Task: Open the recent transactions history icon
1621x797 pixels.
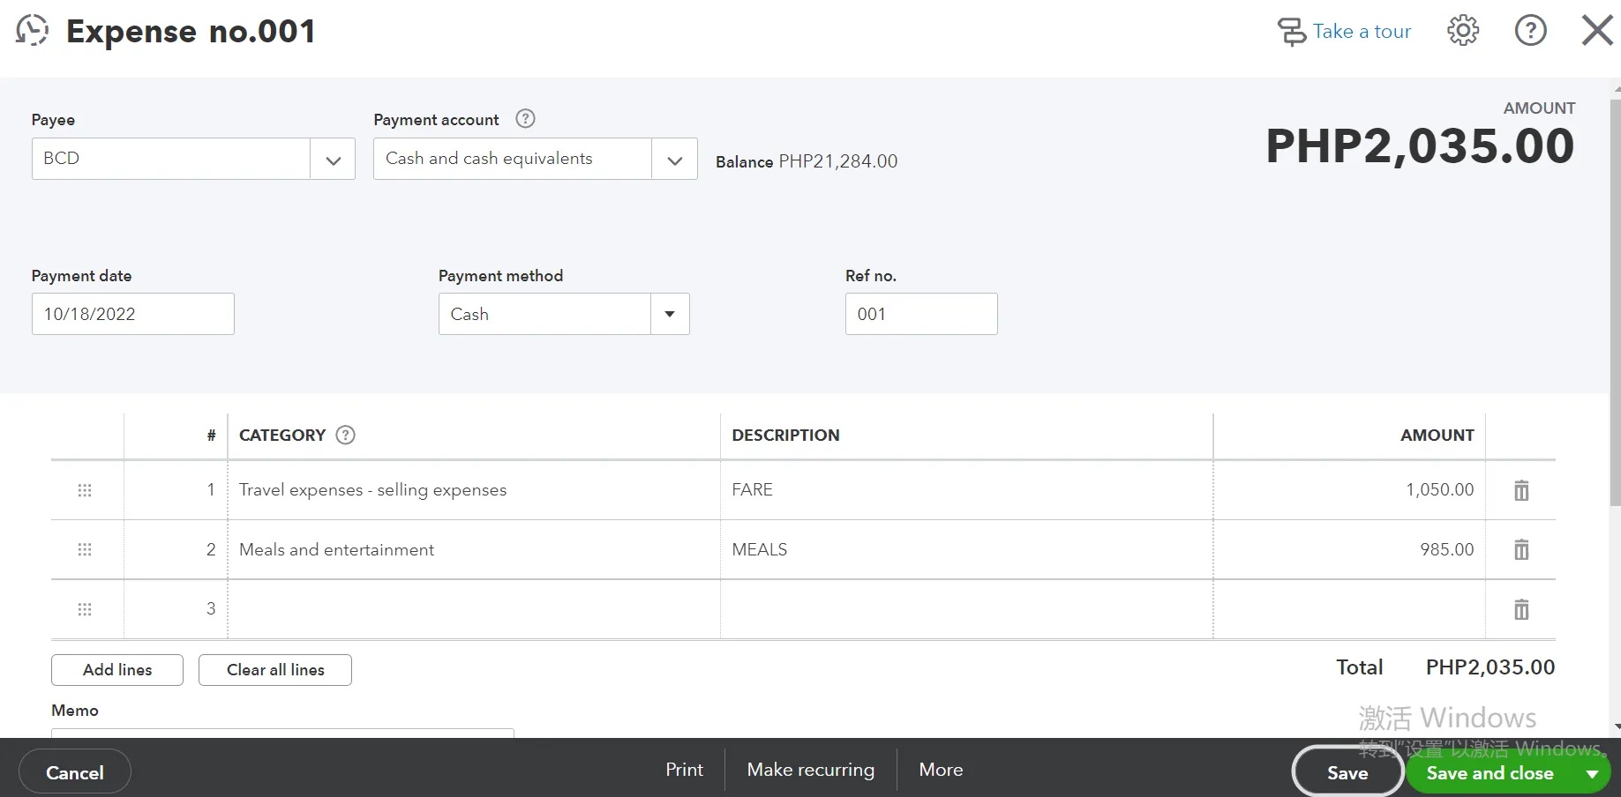Action: click(32, 31)
